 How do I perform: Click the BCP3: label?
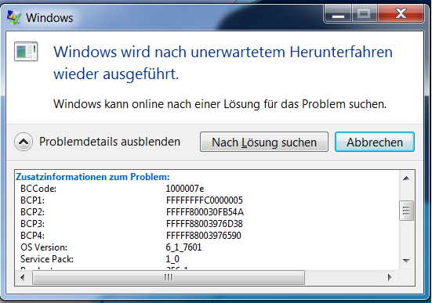click(x=32, y=224)
